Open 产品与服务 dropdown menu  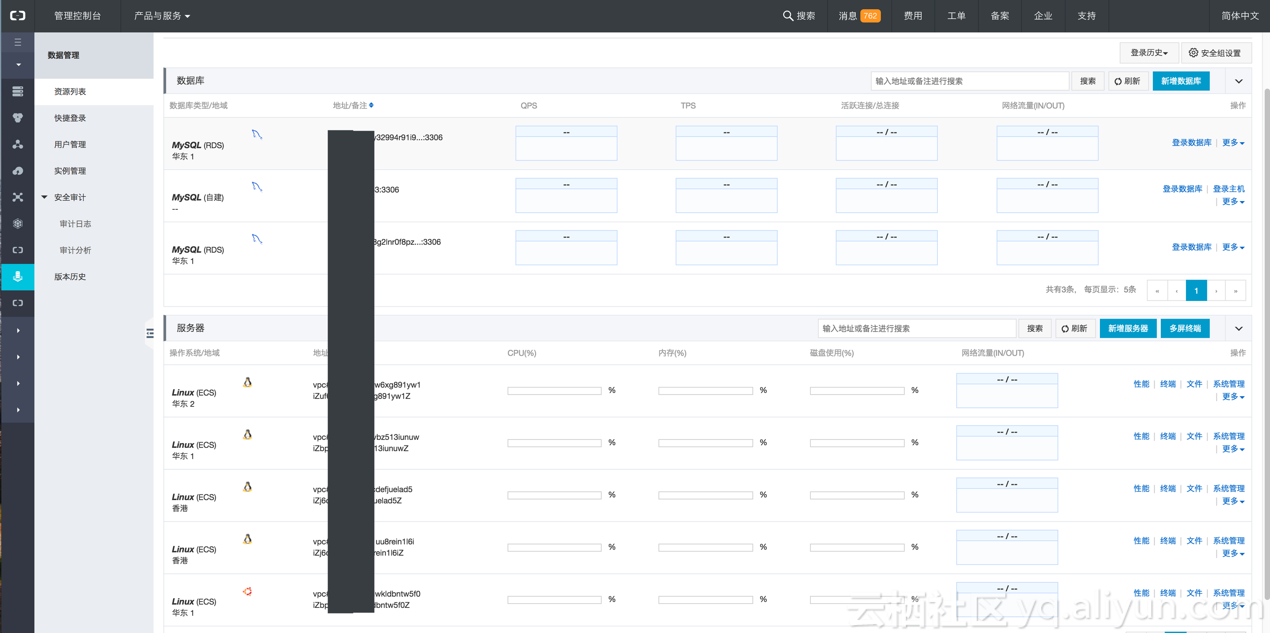tap(162, 16)
